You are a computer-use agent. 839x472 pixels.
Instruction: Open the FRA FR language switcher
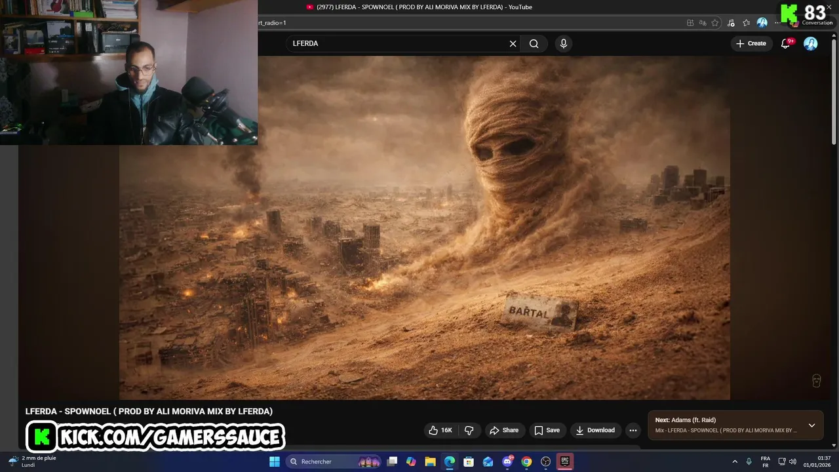click(x=766, y=462)
